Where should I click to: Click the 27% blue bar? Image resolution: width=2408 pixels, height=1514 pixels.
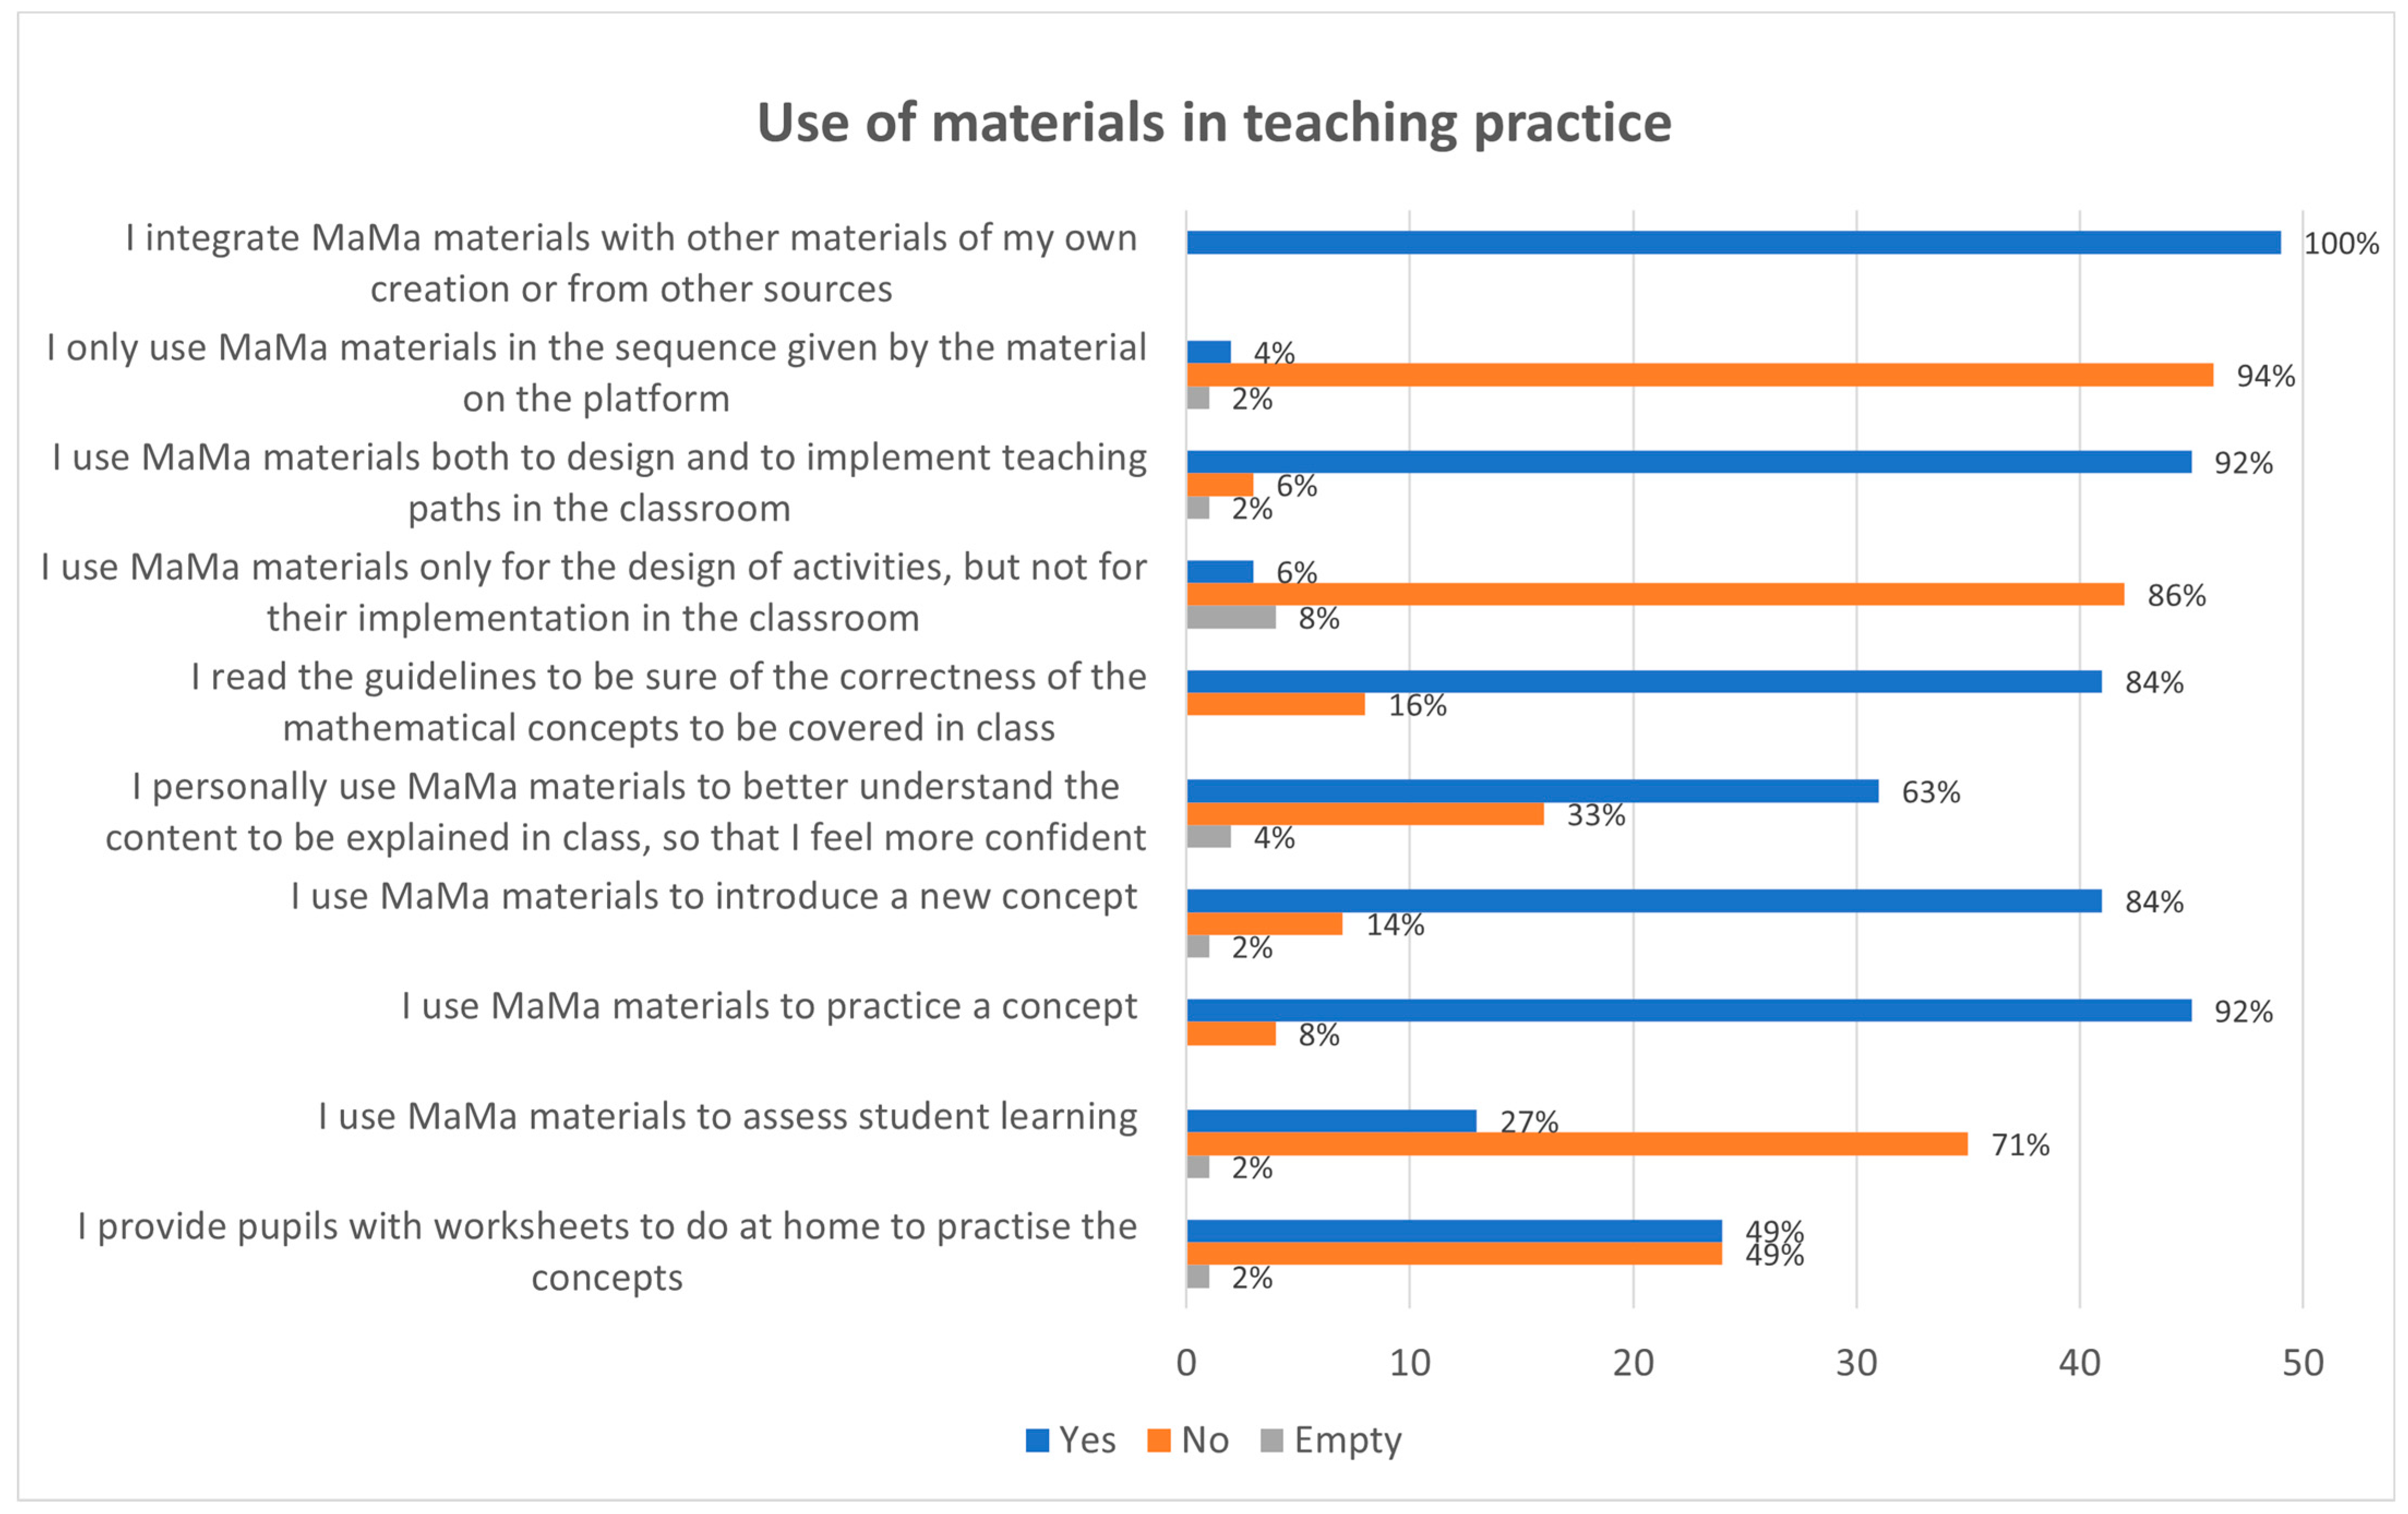1331,1120
